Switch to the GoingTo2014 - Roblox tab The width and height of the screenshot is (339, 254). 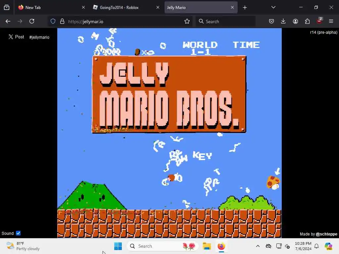pos(126,7)
